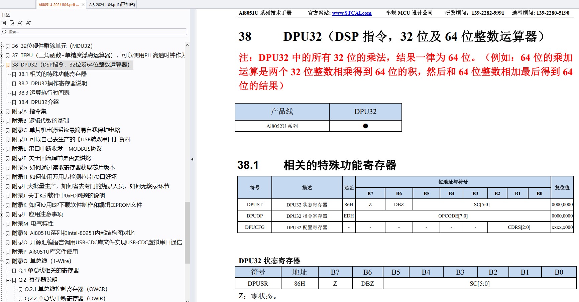Open bookmark 附录B 逻辑代数的基础
Screen dimensions: 579x302
(40, 121)
